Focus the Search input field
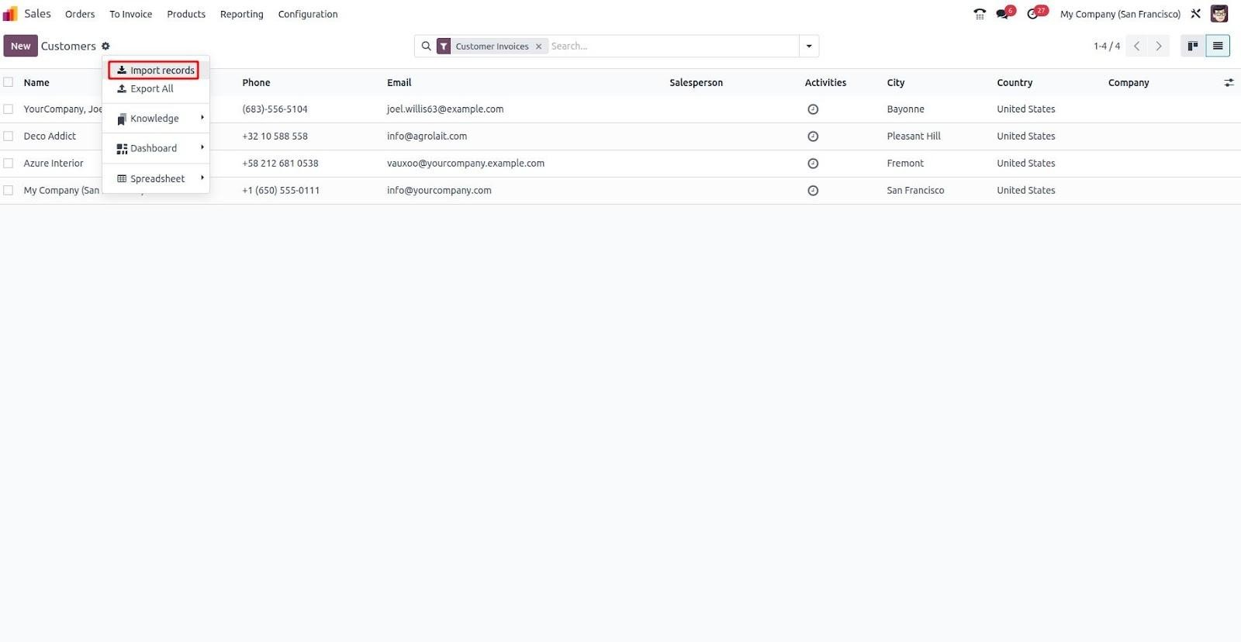Screen dimensions: 1241x642 671,47
